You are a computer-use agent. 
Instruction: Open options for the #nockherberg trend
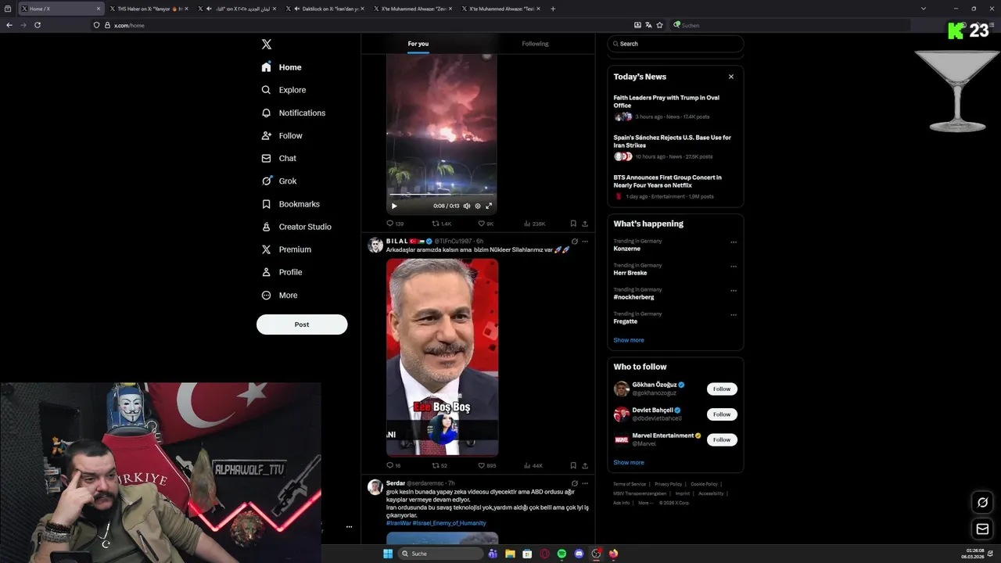[x=734, y=291]
